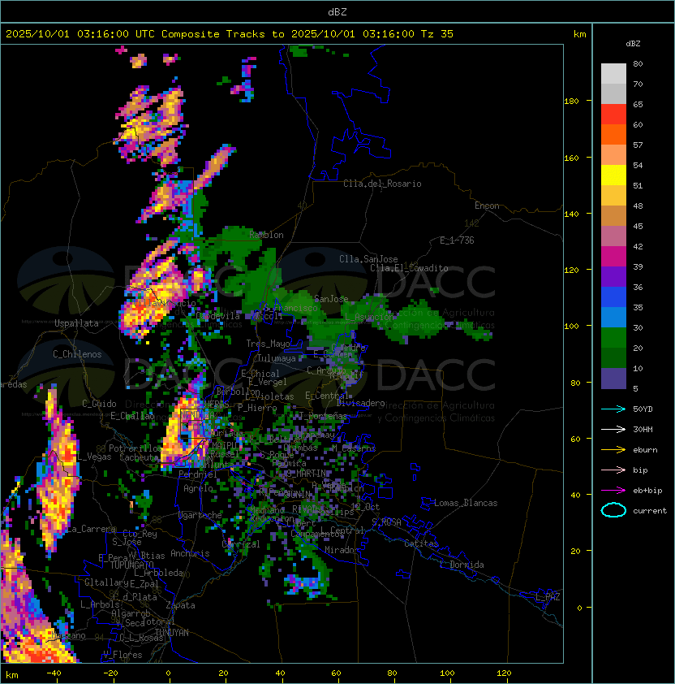675x684 pixels.
Task: Click the cyan 'current' ellipse symbol
Action: [613, 510]
